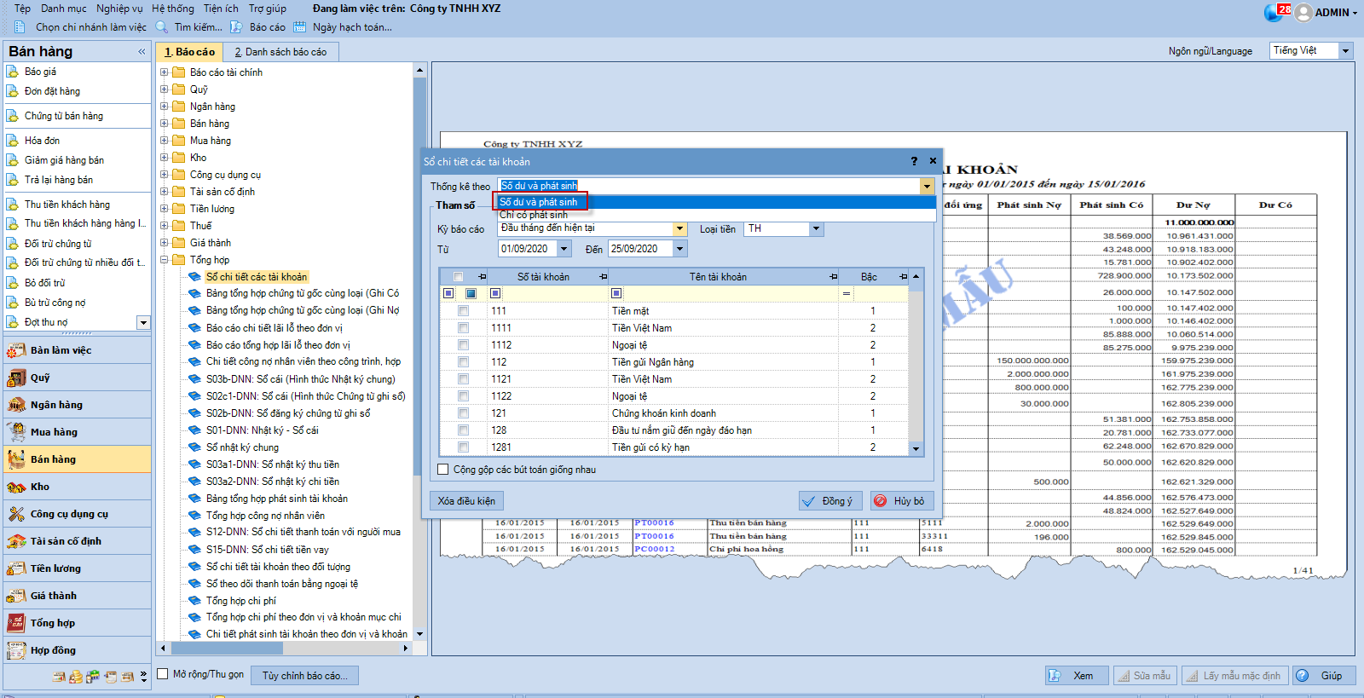Image resolution: width=1364 pixels, height=698 pixels.
Task: Open the Quỹ module in sidebar
Action: pyautogui.click(x=77, y=378)
